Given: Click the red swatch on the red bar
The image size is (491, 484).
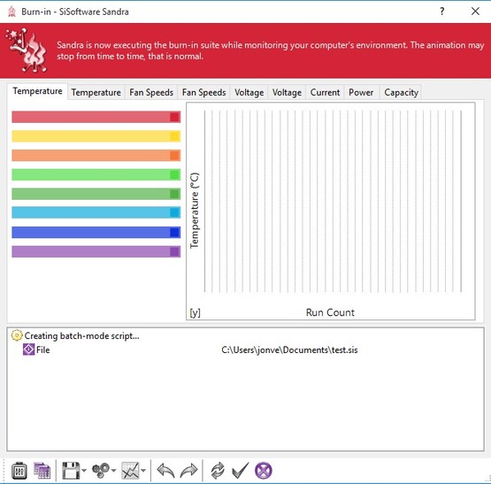Looking at the screenshot, I should click(175, 117).
